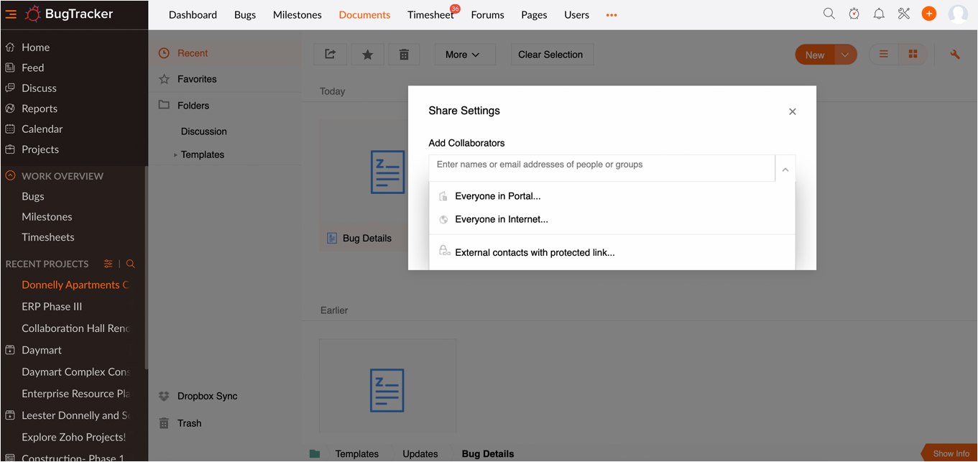
Task: Expand the More dropdown
Action: pos(462,55)
